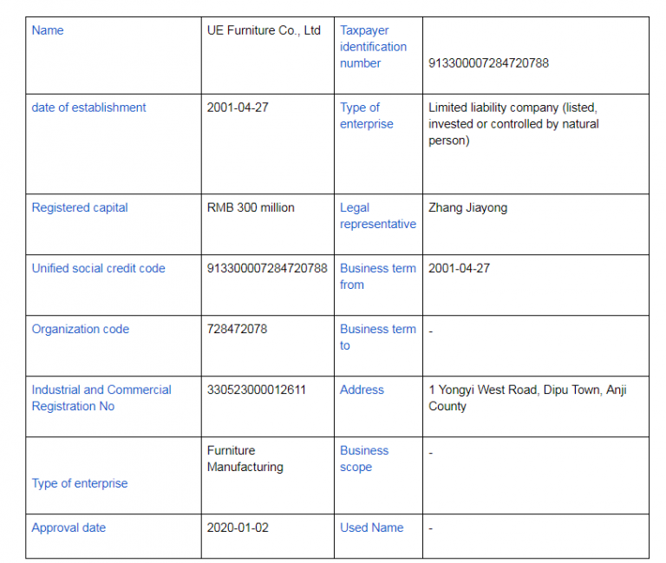Click the 'Registered capital' label

80,208
